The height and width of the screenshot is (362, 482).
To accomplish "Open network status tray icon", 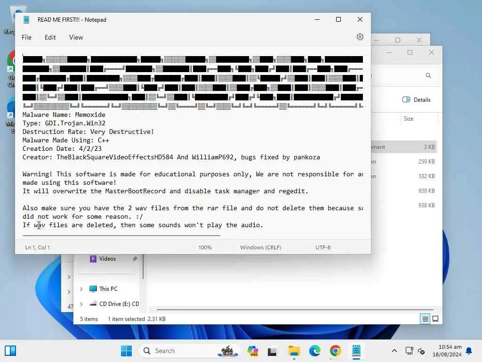I will coord(409,351).
